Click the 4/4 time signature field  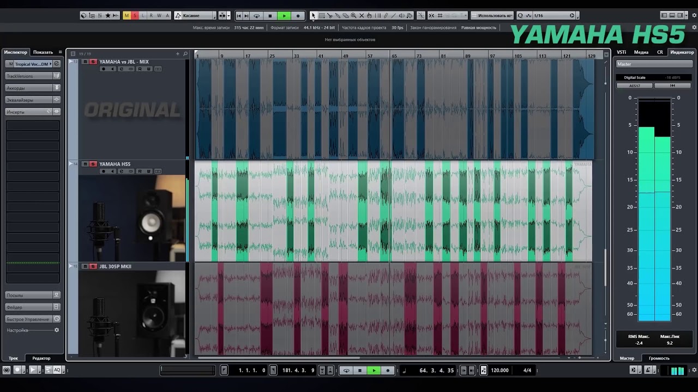pyautogui.click(x=527, y=370)
